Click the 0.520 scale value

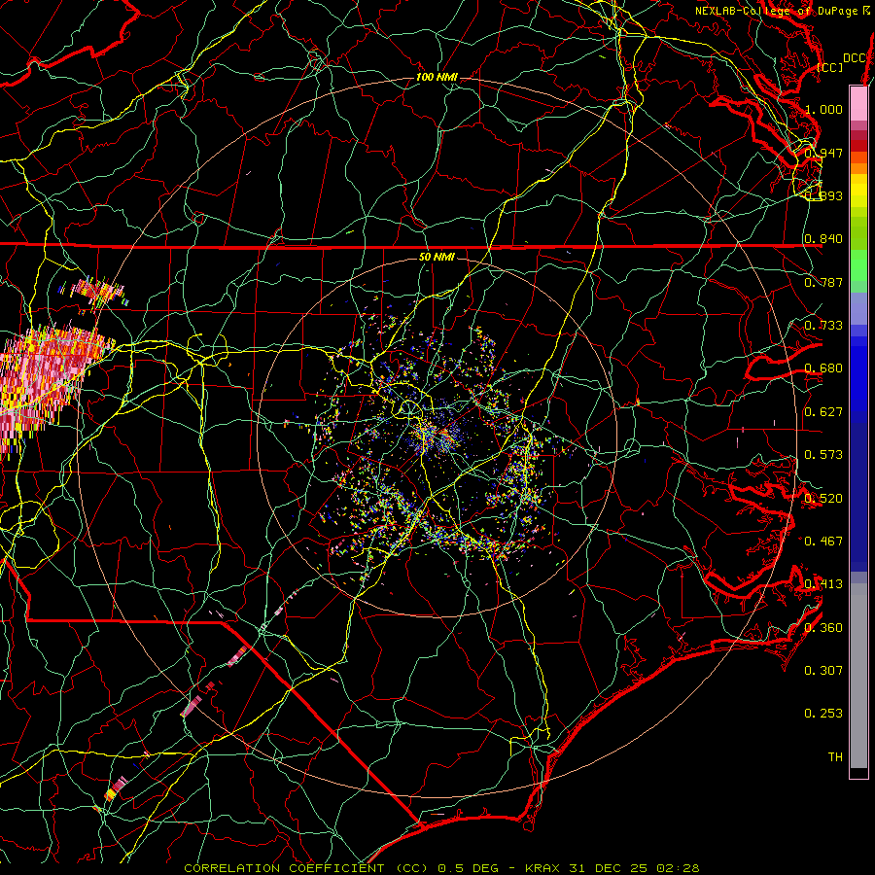click(823, 499)
